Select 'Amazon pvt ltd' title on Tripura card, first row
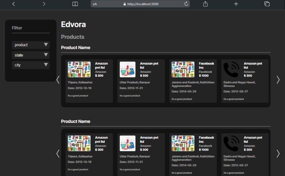Screen dimensions: 285x176 click(102, 65)
